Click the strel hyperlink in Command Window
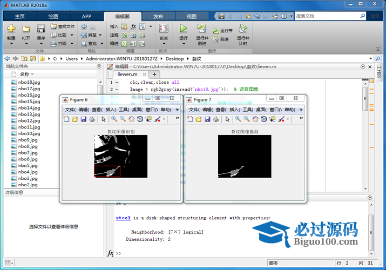Viewport: 386px width, 270px height. pos(123,218)
